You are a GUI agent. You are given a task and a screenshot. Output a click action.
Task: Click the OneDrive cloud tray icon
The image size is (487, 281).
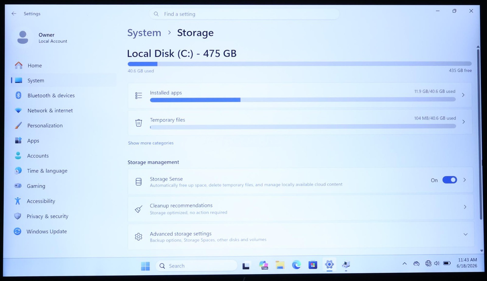pos(416,263)
